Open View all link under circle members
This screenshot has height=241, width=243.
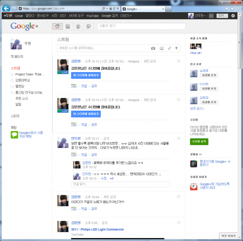(x=196, y=53)
